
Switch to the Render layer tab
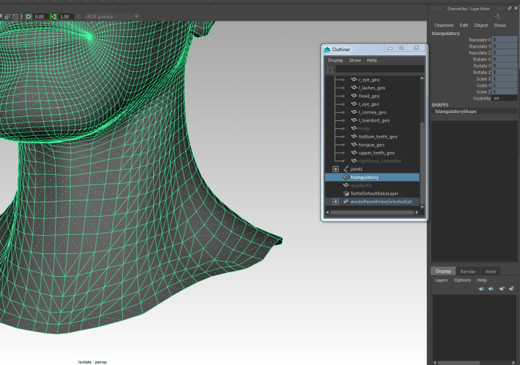pyautogui.click(x=468, y=272)
